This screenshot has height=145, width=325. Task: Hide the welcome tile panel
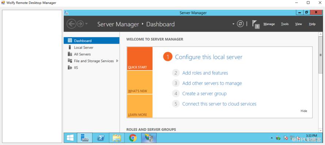click(x=304, y=111)
